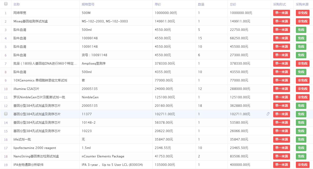This screenshot has width=313, height=169.
Task: Click 非免税 tag in IPA生物通路分析软件 row
Action: click(303, 165)
